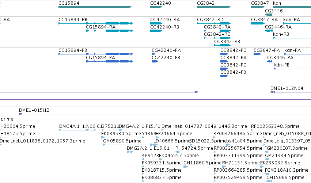Select the CG3446 gene label
The height and width of the screenshot is (183, 311).
(x=274, y=11)
